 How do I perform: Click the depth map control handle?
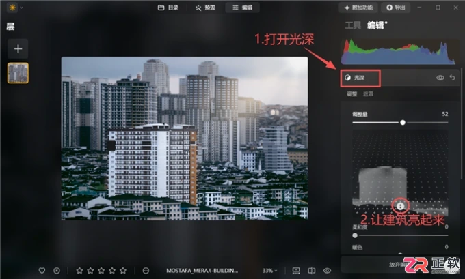pos(400,206)
